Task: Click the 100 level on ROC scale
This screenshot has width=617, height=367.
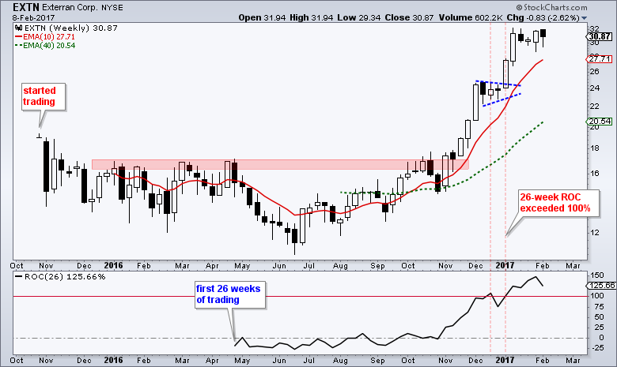Action: (597, 296)
